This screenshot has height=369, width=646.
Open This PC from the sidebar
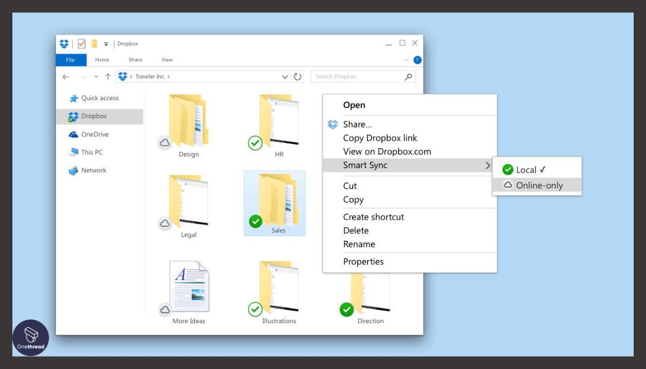point(91,152)
